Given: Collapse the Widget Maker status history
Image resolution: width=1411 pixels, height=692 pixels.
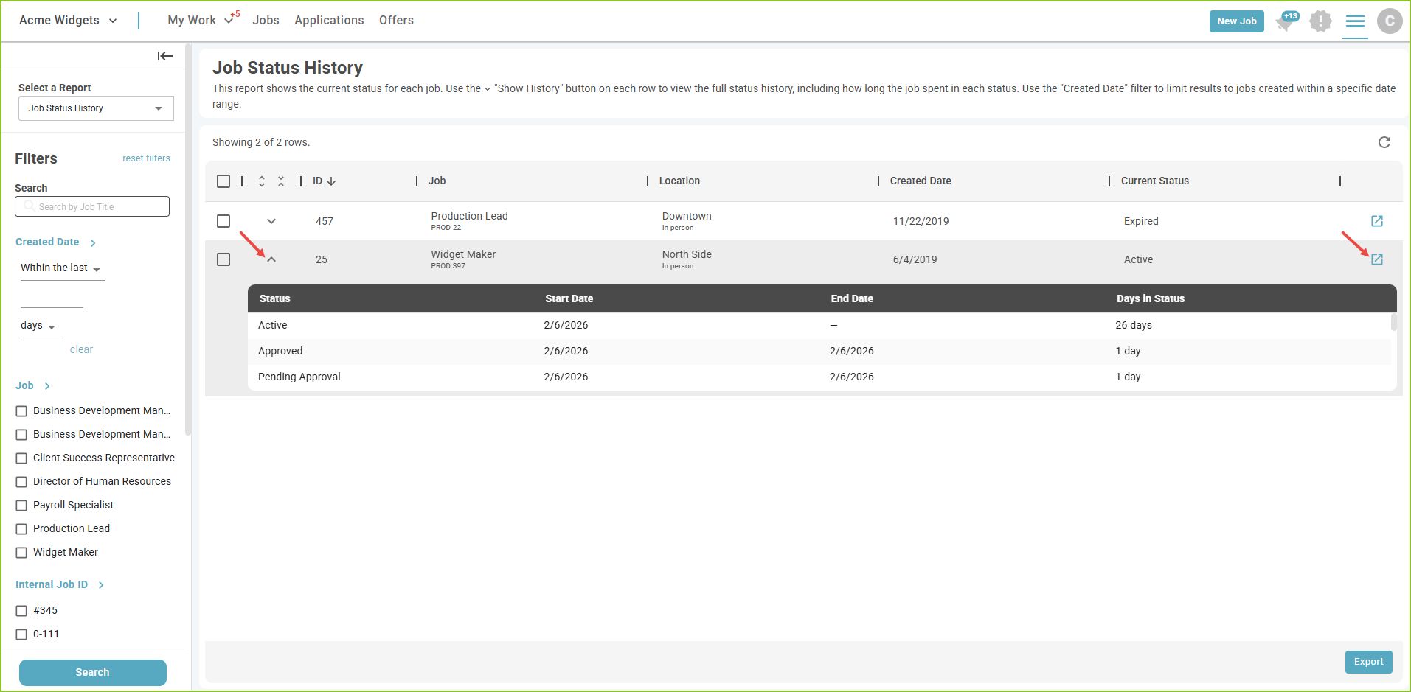Looking at the screenshot, I should pos(271,259).
